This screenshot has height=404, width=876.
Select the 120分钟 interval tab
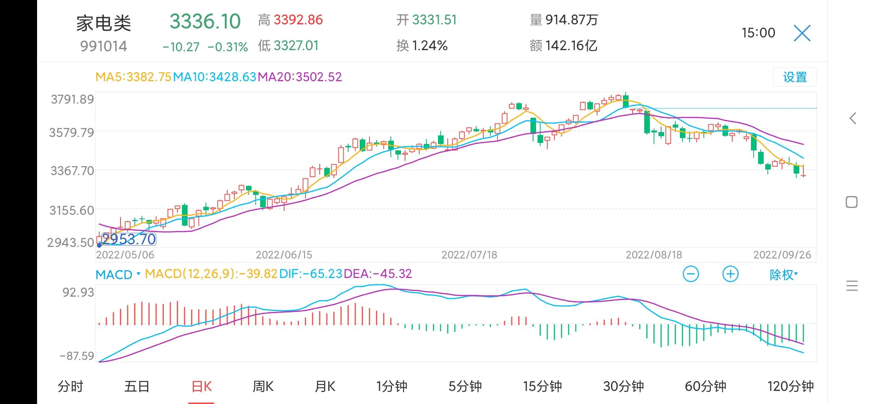pos(790,386)
